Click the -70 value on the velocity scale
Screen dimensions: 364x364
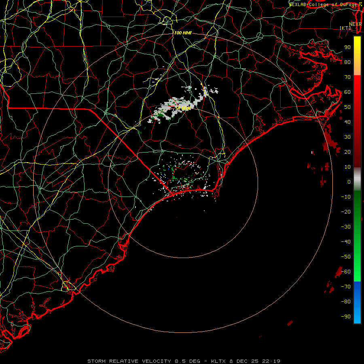pos(346,287)
